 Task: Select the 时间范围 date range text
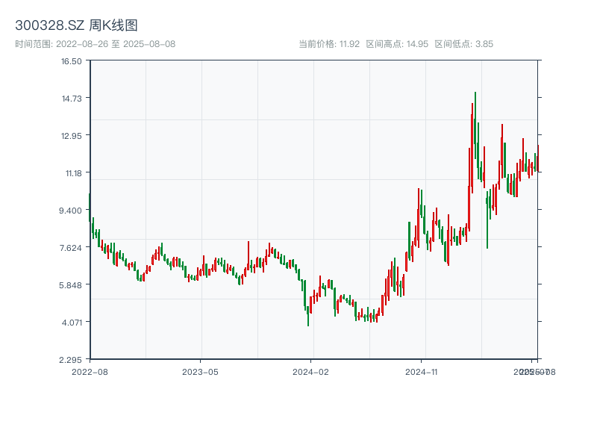[95, 44]
